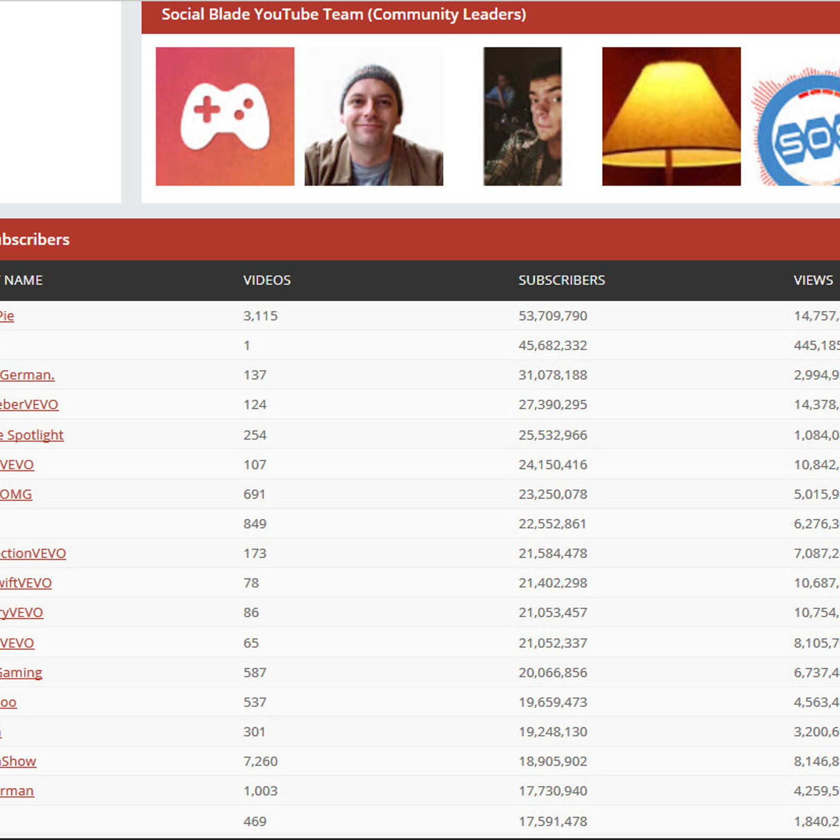
Task: Select the 45,682,332 subscribers cell
Action: [553, 345]
